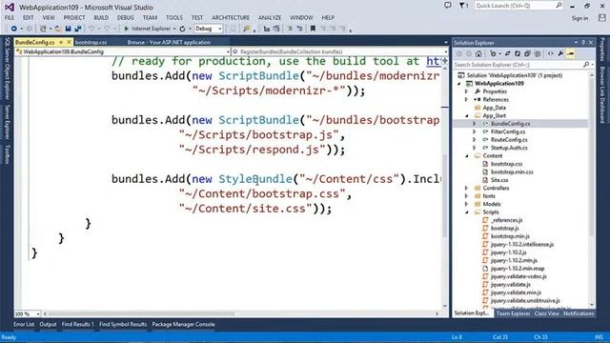The width and height of the screenshot is (610, 343).
Task: Click the Sign in link
Action: pyautogui.click(x=579, y=18)
